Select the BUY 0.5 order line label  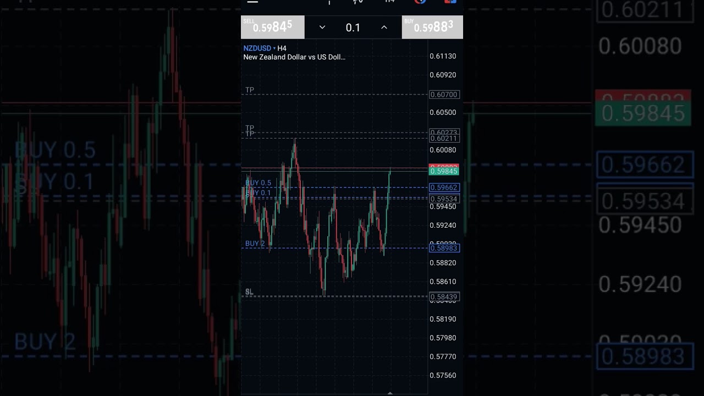pos(258,183)
